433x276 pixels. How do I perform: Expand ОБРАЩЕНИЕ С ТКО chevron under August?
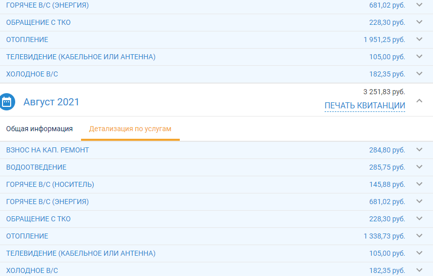click(419, 219)
